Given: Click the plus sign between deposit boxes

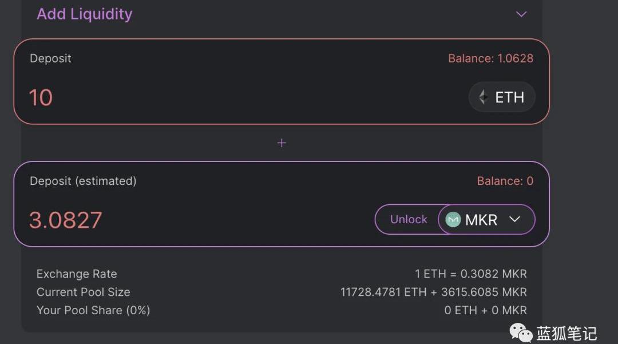Looking at the screenshot, I should pos(282,143).
